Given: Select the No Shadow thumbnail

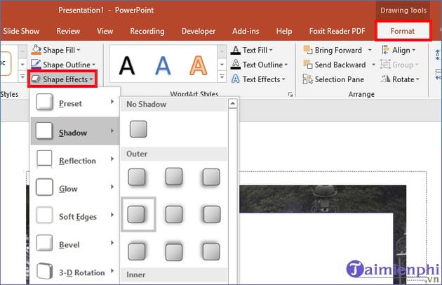Looking at the screenshot, I should coord(138,129).
